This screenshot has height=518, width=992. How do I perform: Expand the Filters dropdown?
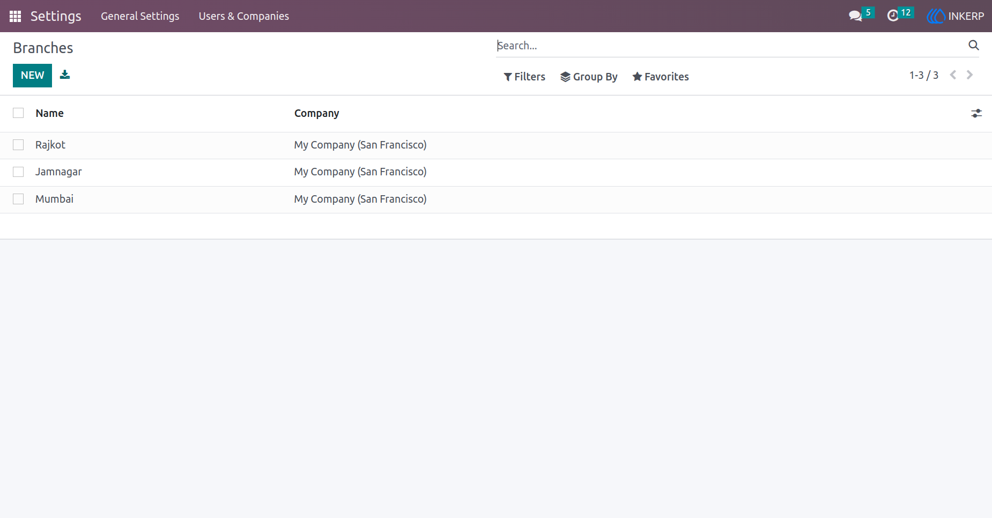pyautogui.click(x=524, y=77)
